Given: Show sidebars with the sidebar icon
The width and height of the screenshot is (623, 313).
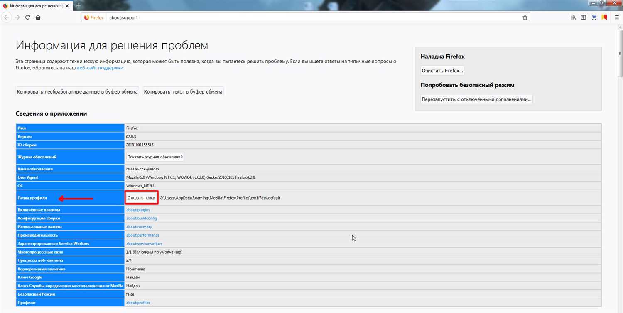Looking at the screenshot, I should [x=584, y=17].
